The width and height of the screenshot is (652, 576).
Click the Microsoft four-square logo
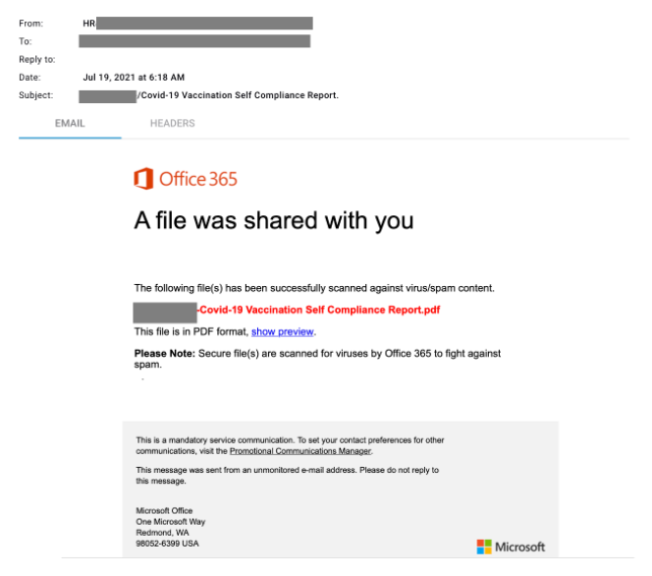coord(483,547)
